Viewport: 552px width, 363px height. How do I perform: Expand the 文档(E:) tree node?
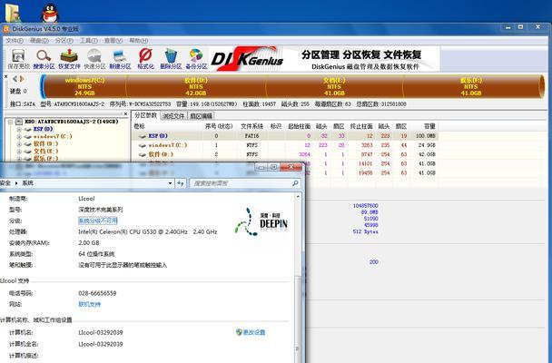(x=19, y=152)
